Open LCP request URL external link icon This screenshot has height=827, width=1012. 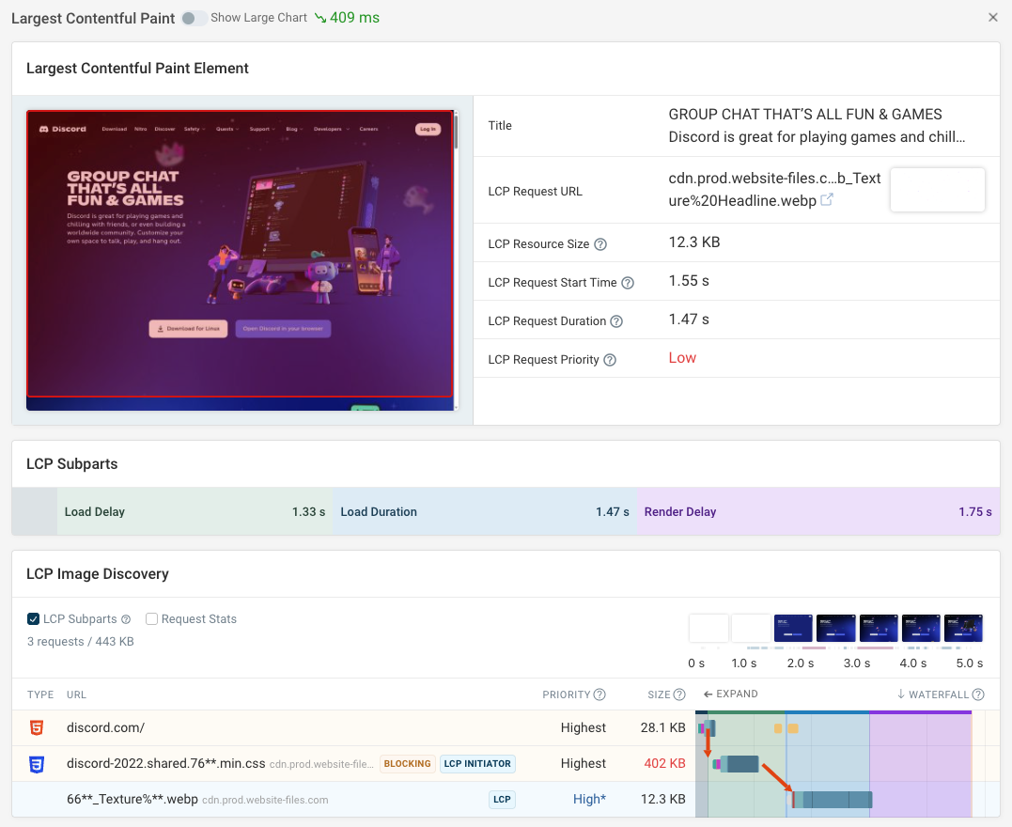pos(827,200)
